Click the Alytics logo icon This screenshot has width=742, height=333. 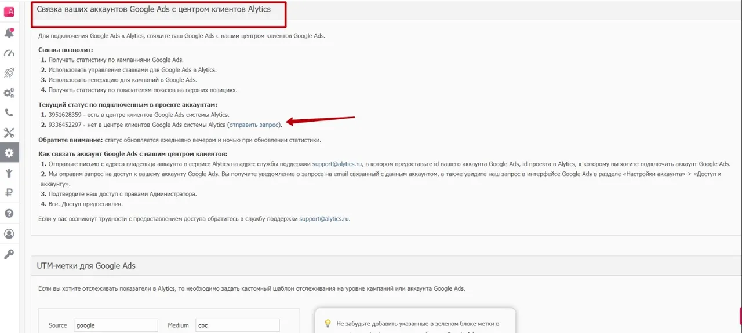(9, 12)
